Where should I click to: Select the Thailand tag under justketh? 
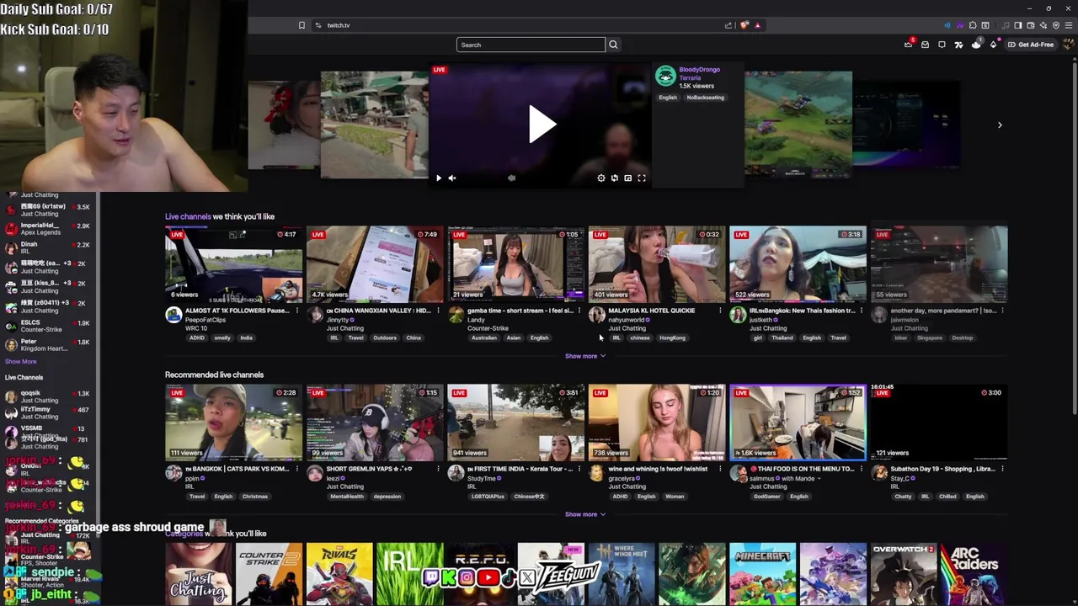[x=782, y=338]
